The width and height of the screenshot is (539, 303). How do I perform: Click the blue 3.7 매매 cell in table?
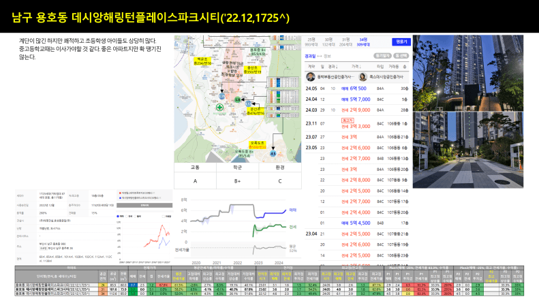pos(132,285)
